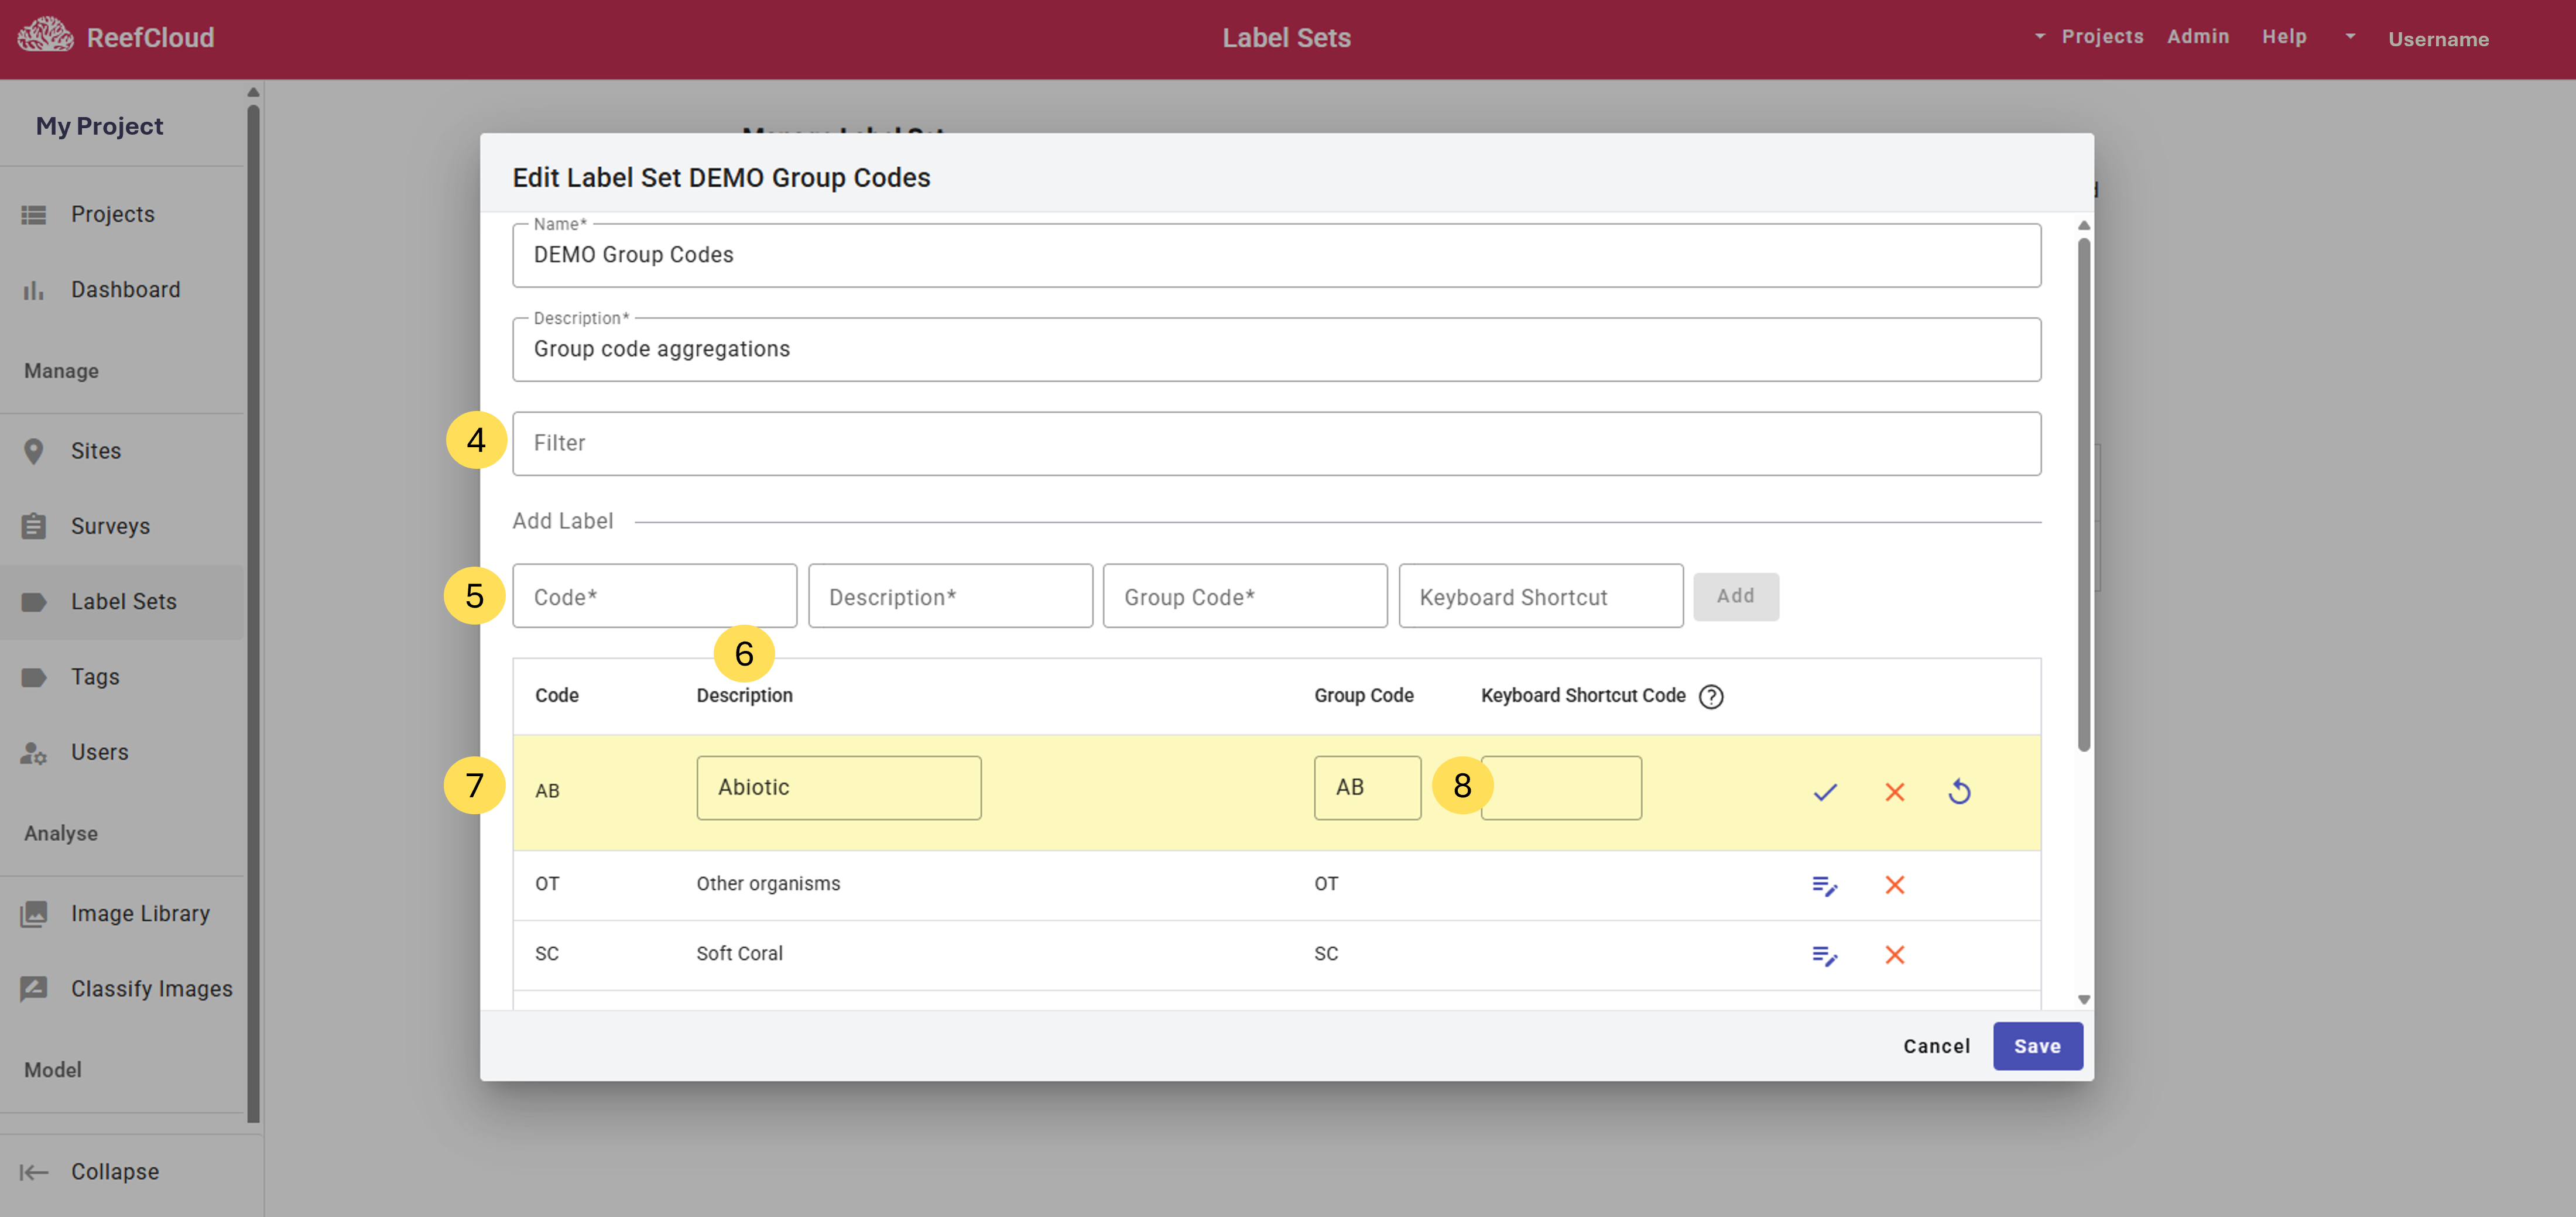
Task: Click the ReefCloud coral logo
Action: pyautogui.click(x=45, y=36)
